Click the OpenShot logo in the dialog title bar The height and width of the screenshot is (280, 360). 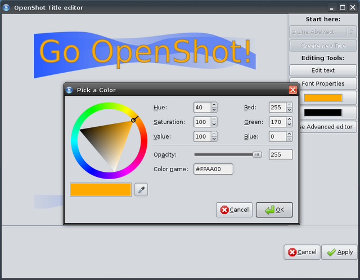[70, 90]
